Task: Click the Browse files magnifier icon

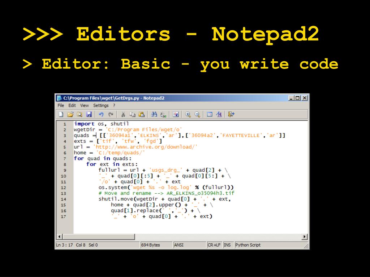Action: (x=79, y=114)
